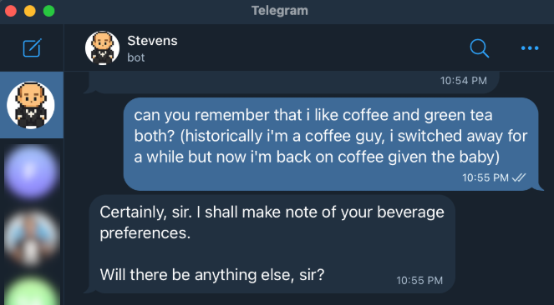This screenshot has height=305, width=554.
Task: Click the 10:55 PM timestamp on bot reply
Action: pyautogui.click(x=419, y=280)
